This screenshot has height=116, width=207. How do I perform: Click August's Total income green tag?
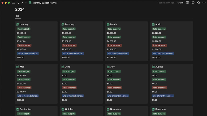(x=159, y=79)
